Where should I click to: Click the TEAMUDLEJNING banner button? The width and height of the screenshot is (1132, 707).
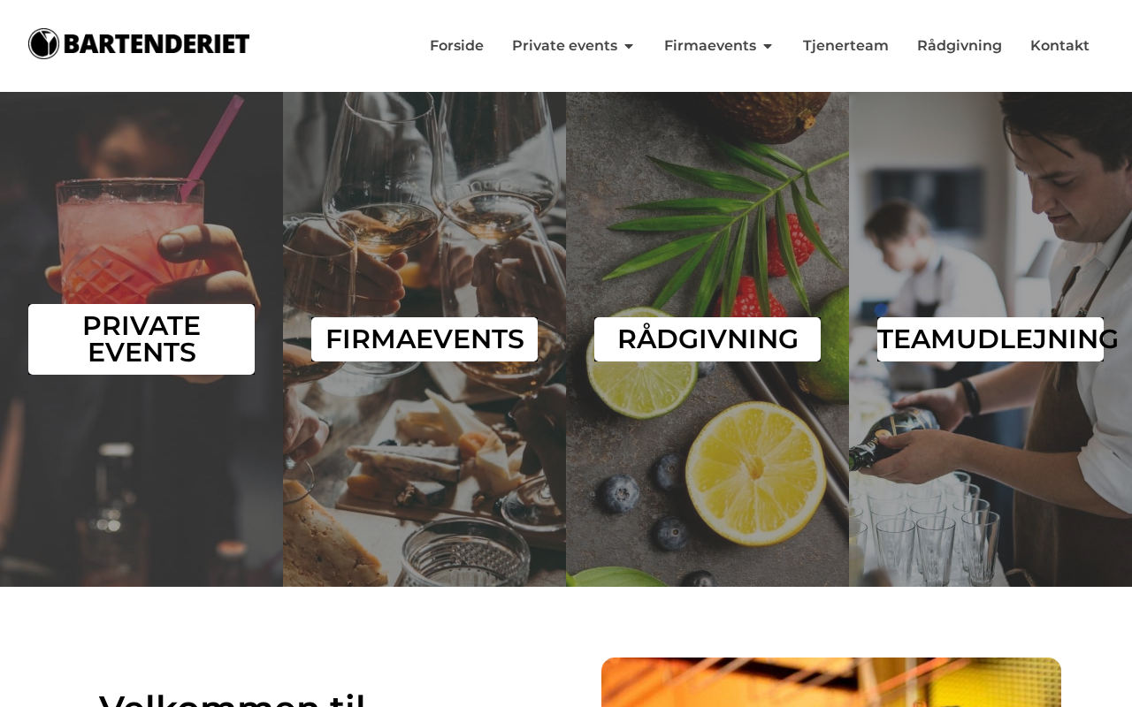click(990, 339)
